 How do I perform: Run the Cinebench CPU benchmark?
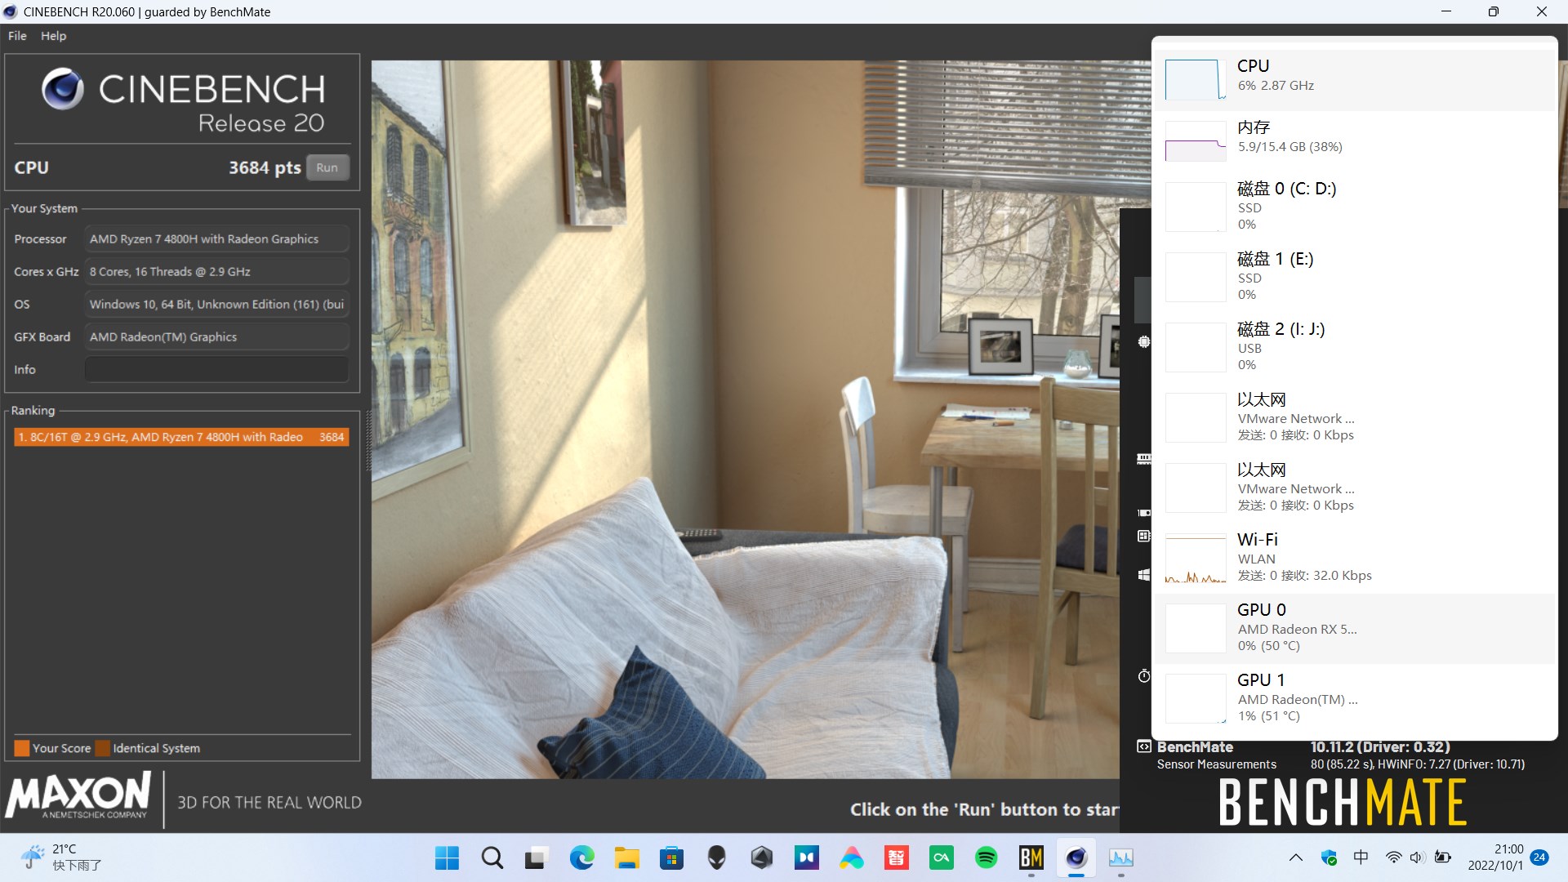(327, 167)
